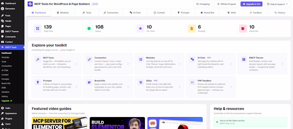293x129 pixels.
Task: Click the EMCP Themer card layout icon
Action: 244,60
